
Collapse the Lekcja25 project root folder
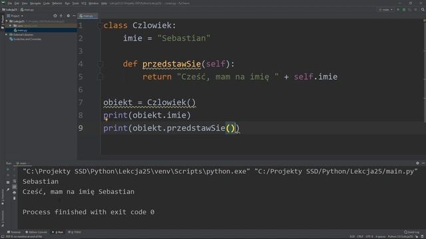click(7, 21)
